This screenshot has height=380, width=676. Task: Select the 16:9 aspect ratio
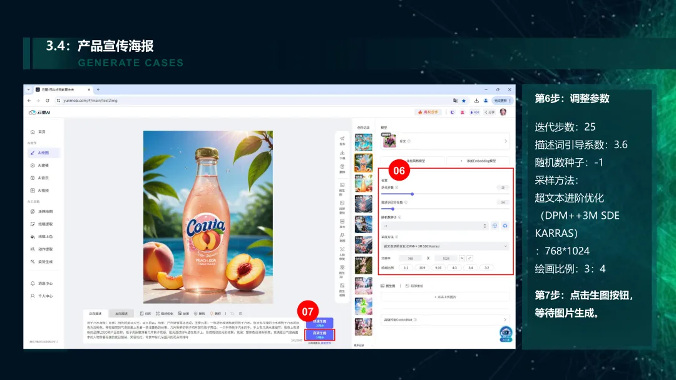[x=422, y=267]
